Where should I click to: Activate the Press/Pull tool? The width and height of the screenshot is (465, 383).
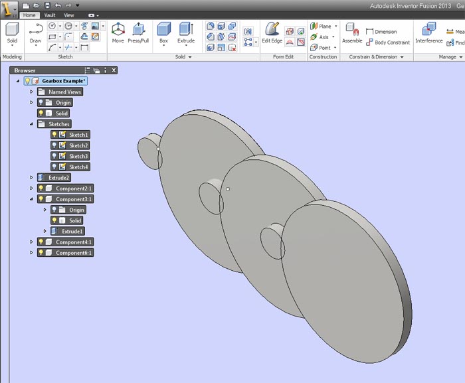138,33
